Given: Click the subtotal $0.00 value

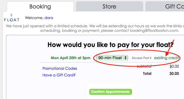Looking at the screenshot, I should pyautogui.click(x=174, y=66).
